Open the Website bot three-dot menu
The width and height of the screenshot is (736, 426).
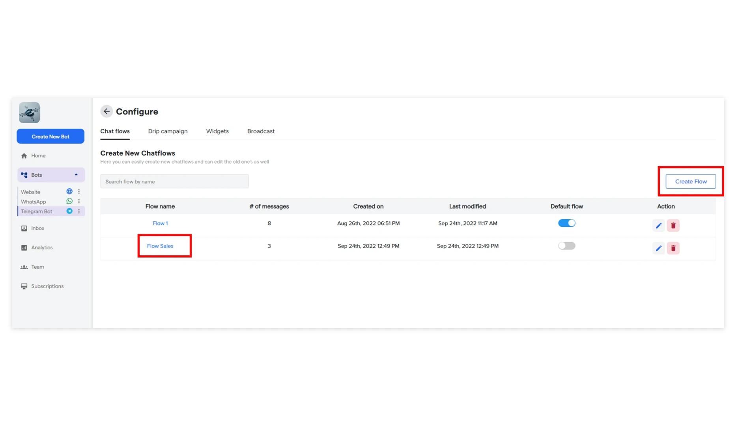(x=79, y=191)
